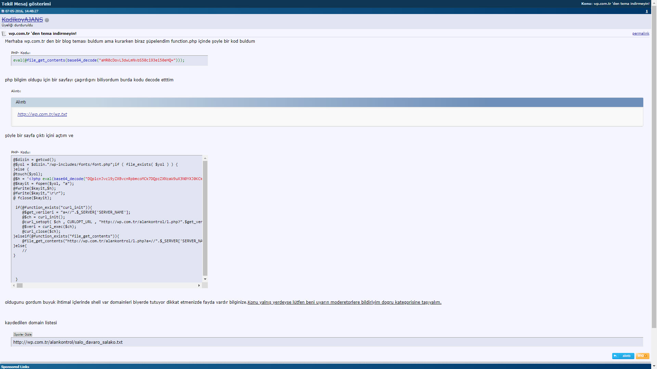Click the code box scroll-down arrow

pos(205,279)
